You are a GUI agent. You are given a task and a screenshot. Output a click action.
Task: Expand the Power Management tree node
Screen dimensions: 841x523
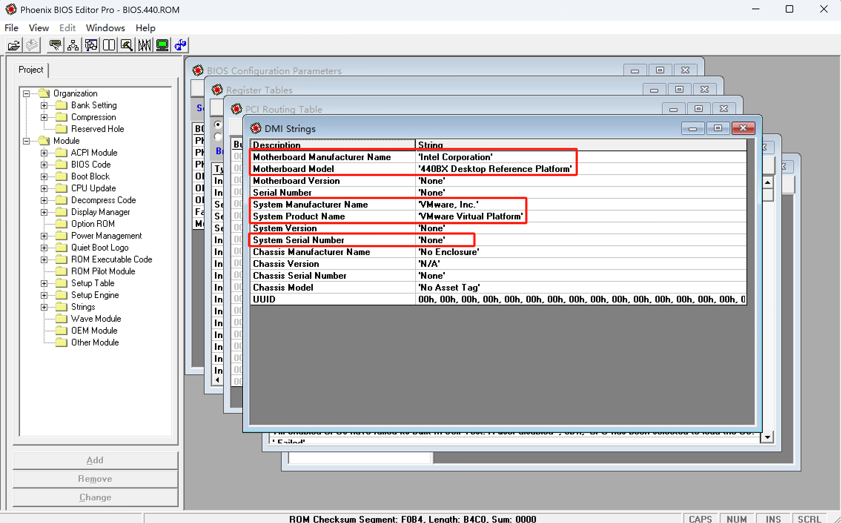(44, 236)
